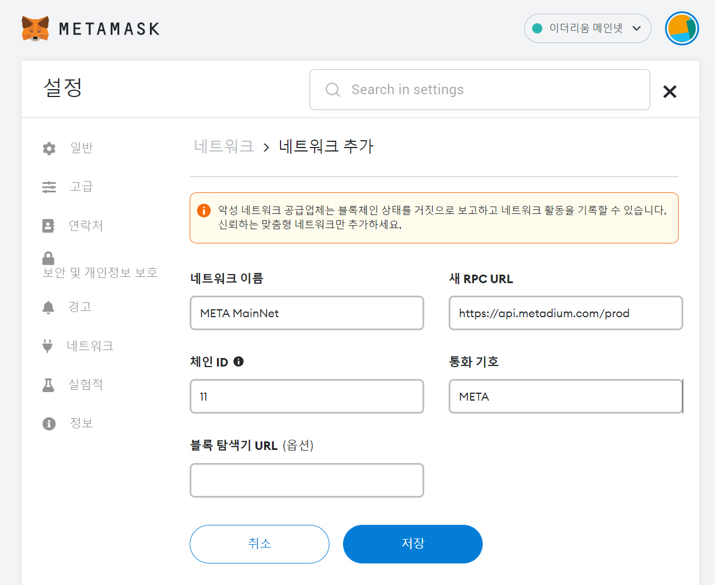Click the 새 RPC URL label

coord(481,279)
